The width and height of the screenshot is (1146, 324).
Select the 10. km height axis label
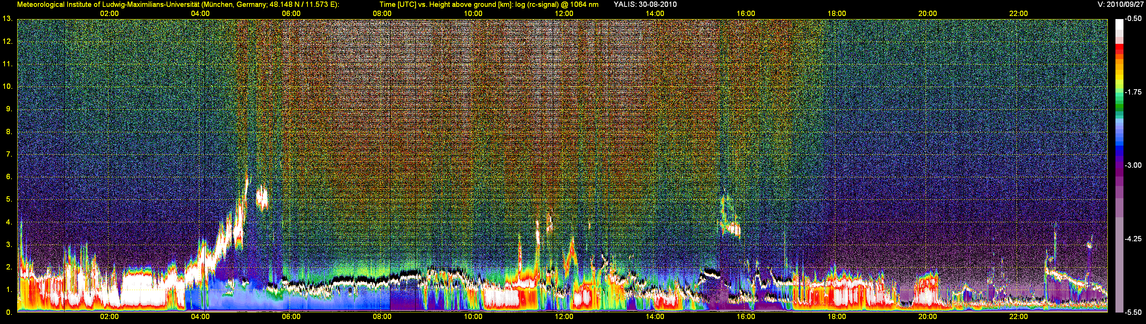point(7,87)
